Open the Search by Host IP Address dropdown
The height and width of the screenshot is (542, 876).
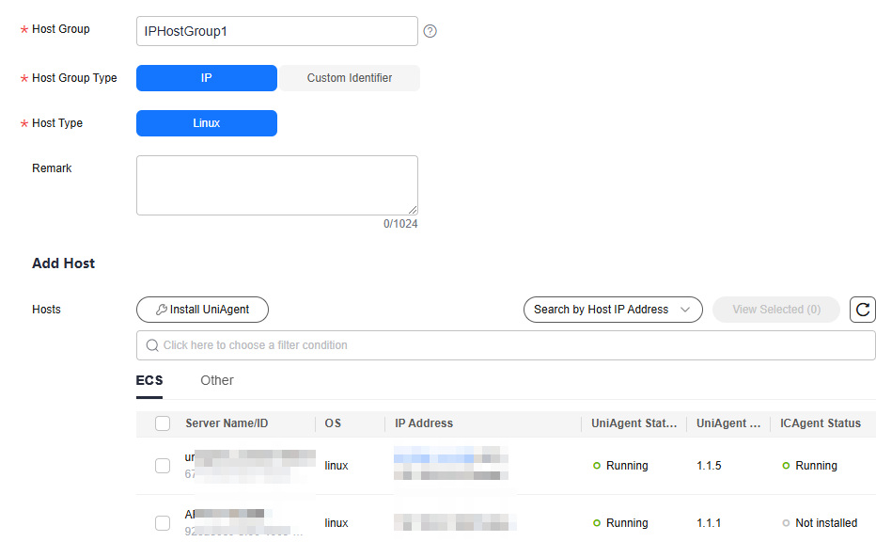point(613,310)
